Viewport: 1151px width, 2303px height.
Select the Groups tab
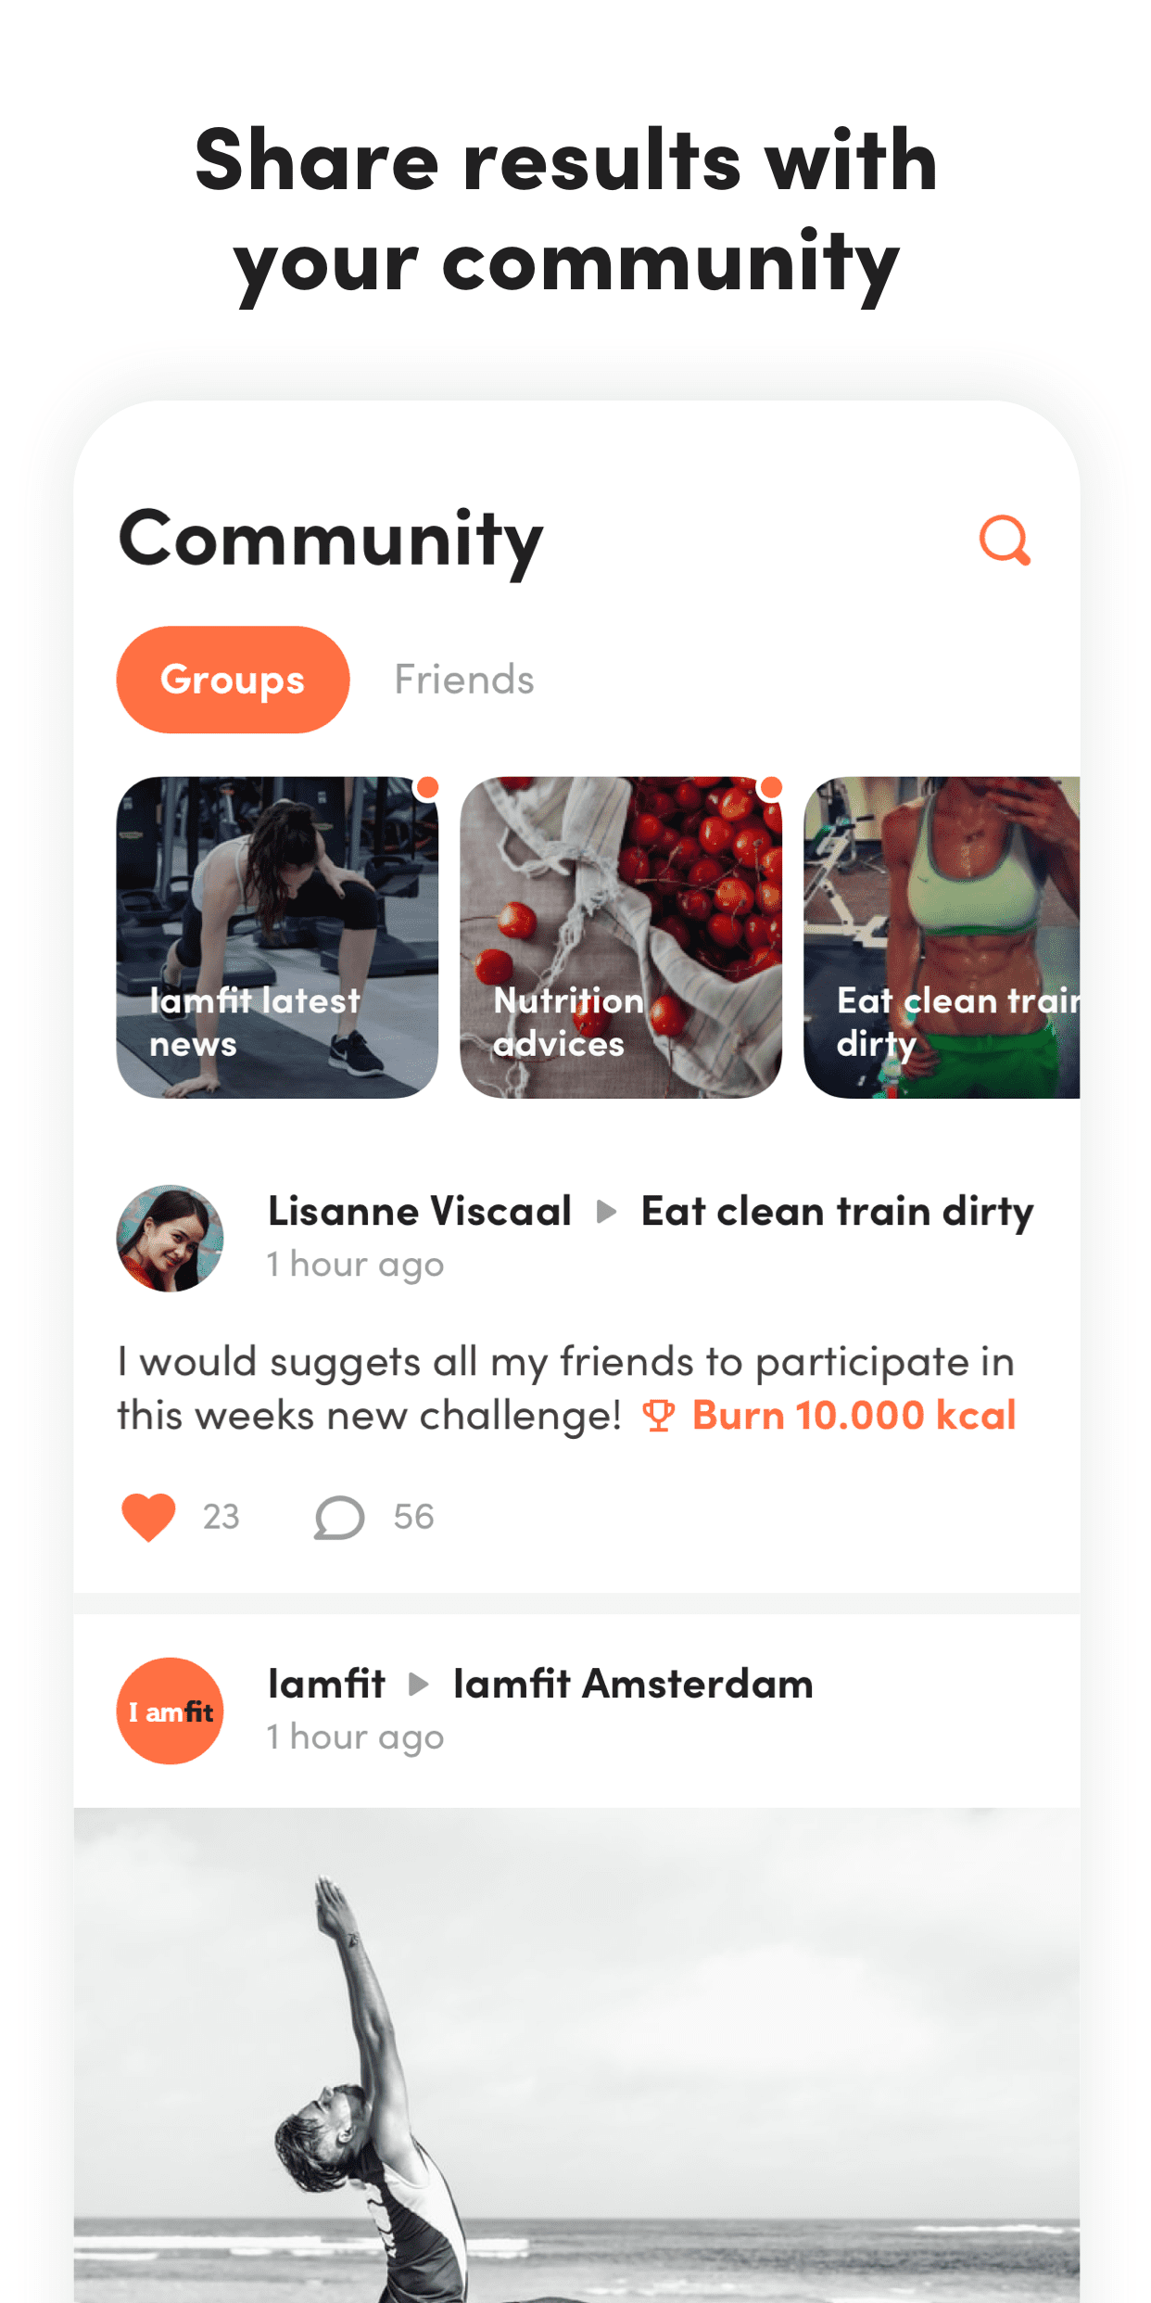pyautogui.click(x=233, y=680)
